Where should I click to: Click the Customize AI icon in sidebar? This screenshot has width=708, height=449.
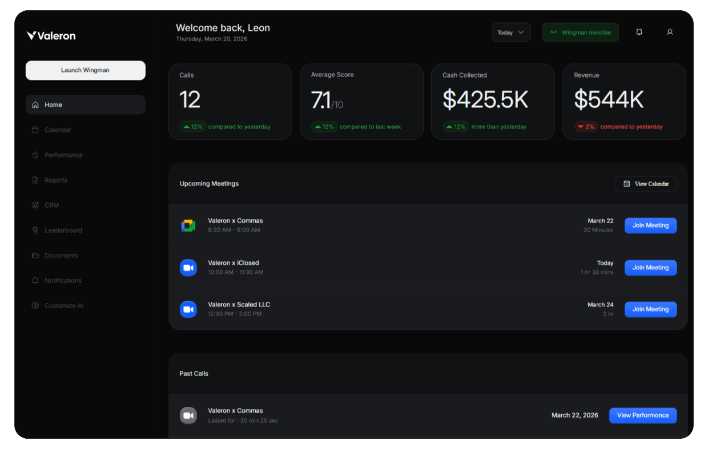(x=35, y=306)
